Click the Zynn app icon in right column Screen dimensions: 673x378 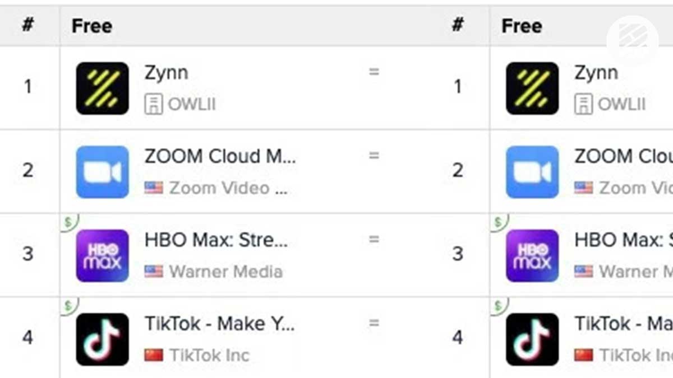(x=532, y=88)
